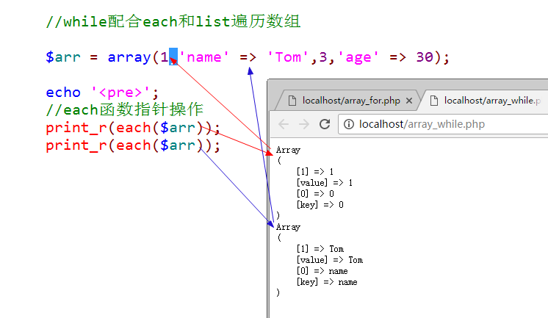Click page icon on array_for.php tab
The width and height of the screenshot is (548, 318).
click(291, 100)
